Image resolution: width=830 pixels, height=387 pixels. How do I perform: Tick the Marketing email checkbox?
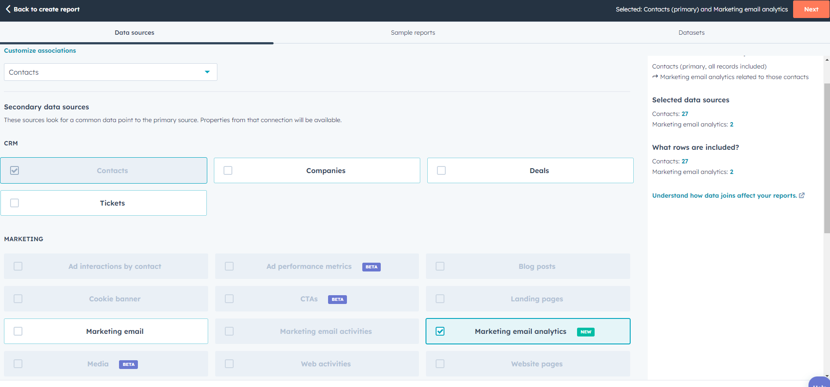pyautogui.click(x=18, y=331)
